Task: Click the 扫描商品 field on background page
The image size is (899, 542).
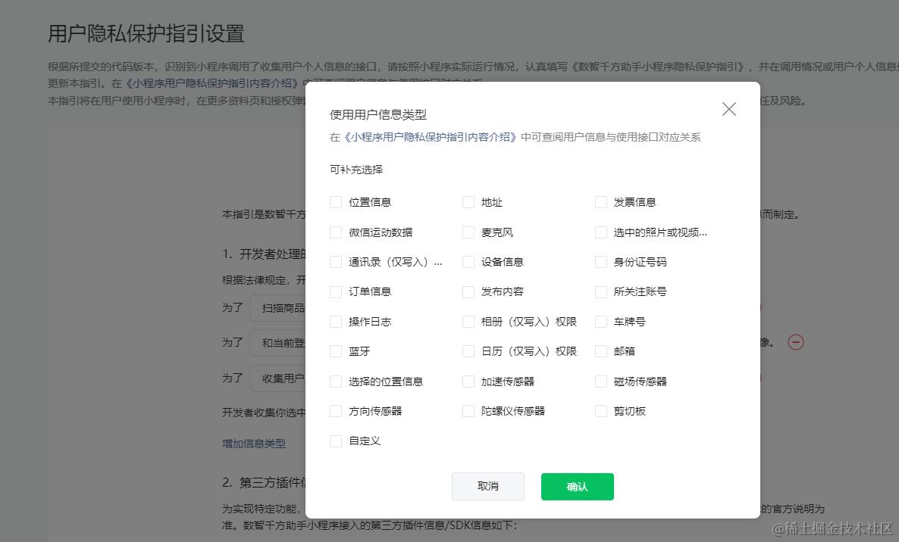Action: point(277,309)
